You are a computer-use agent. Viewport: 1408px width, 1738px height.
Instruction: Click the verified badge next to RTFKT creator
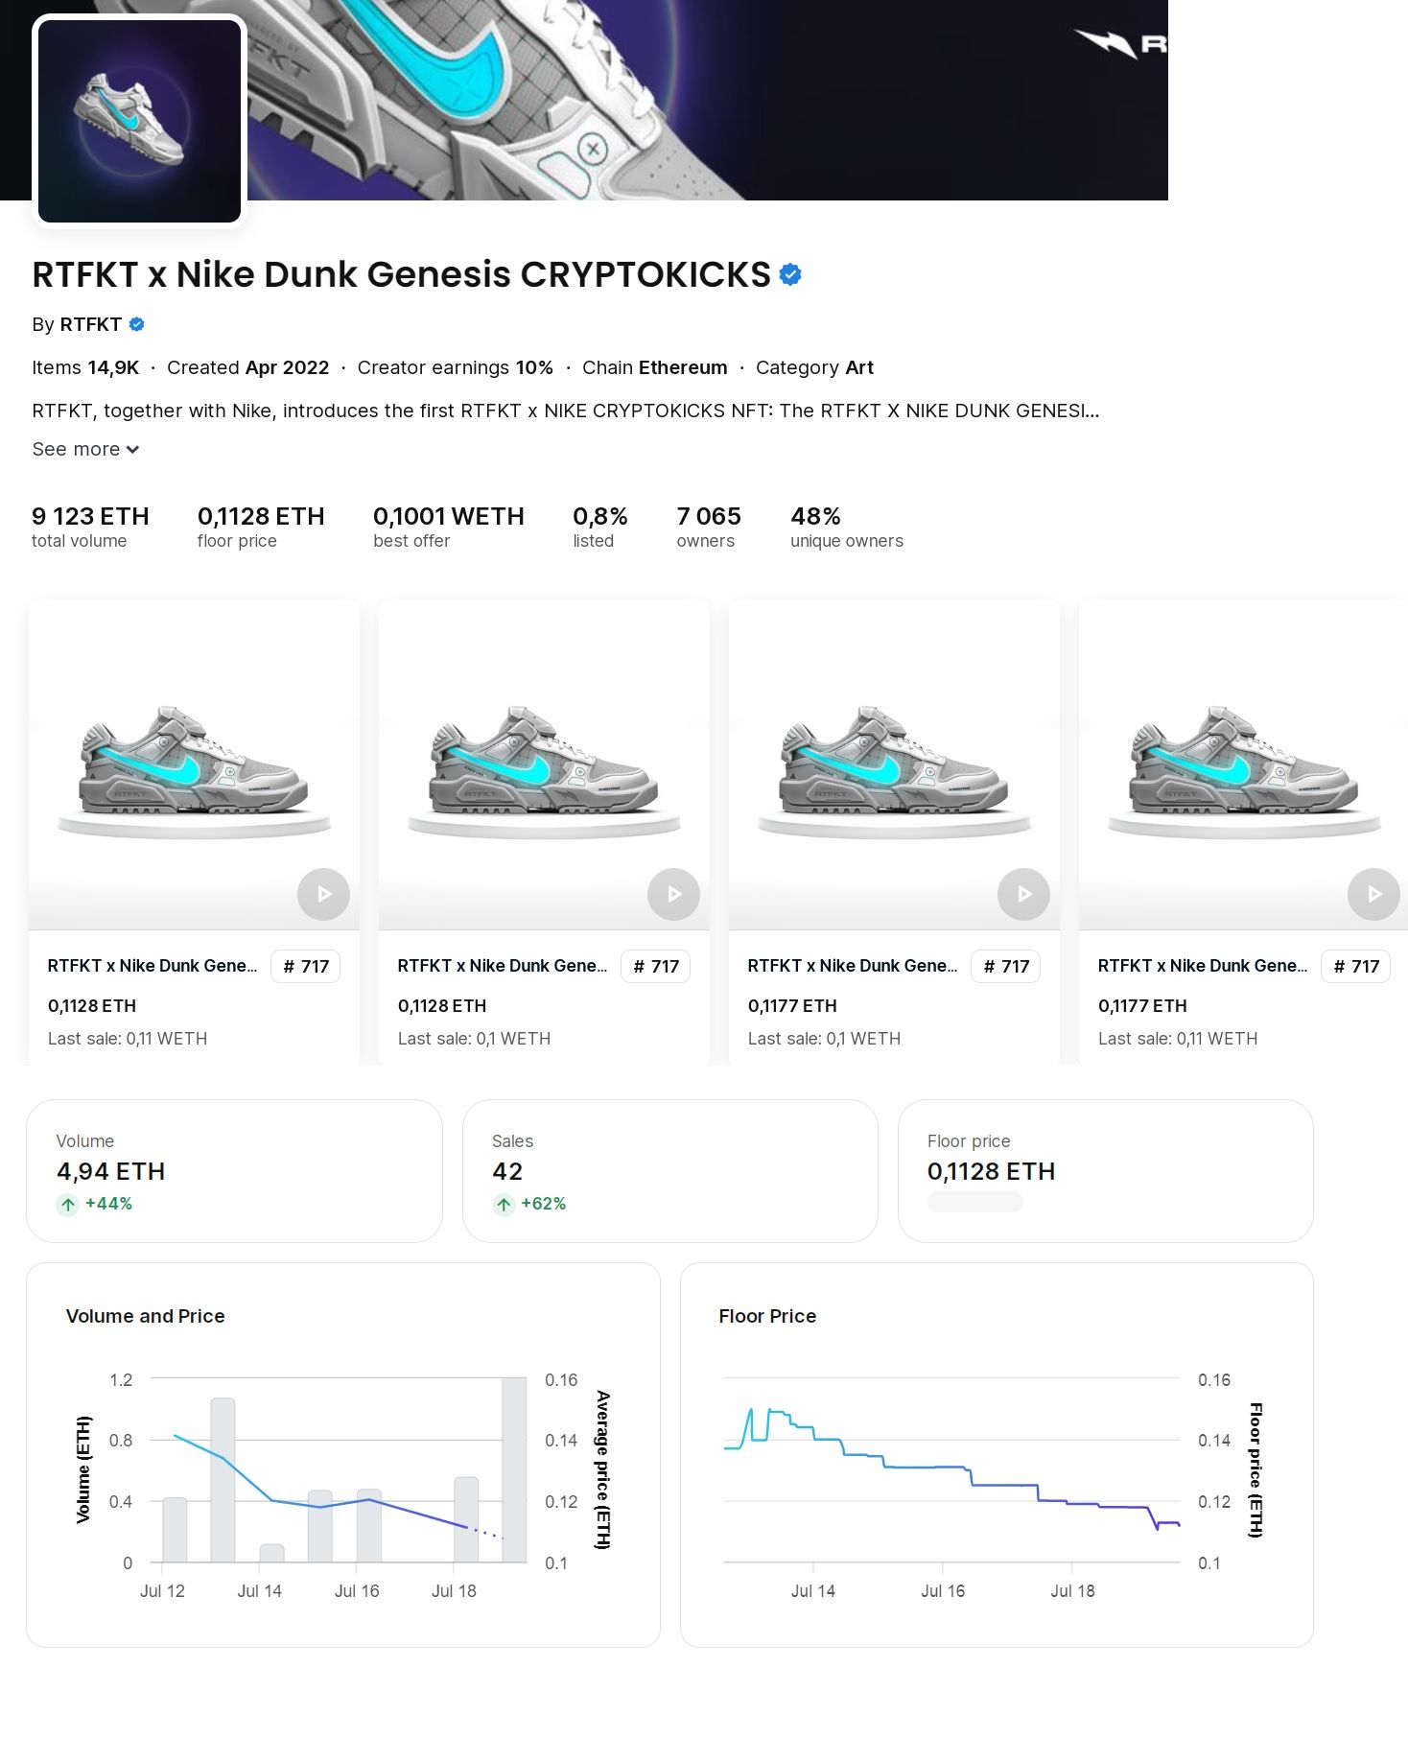click(136, 324)
